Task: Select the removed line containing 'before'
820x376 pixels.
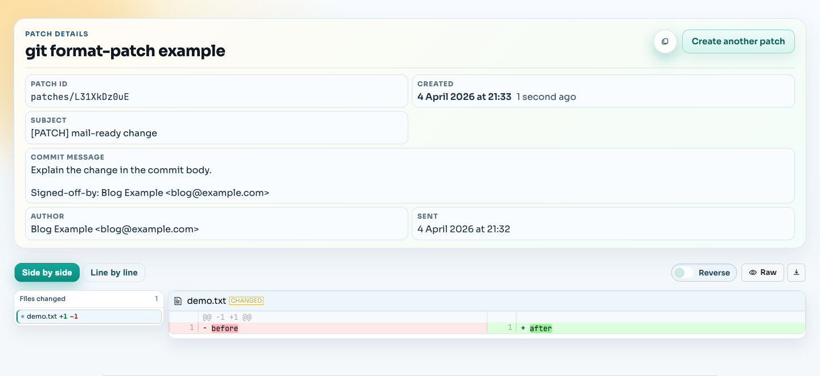Action: click(x=225, y=328)
